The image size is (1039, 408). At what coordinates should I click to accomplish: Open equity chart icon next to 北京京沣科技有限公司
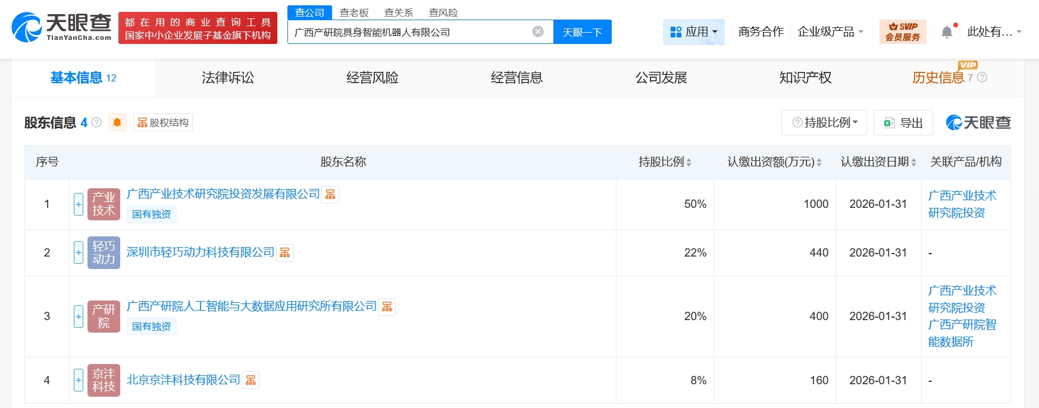coord(251,381)
